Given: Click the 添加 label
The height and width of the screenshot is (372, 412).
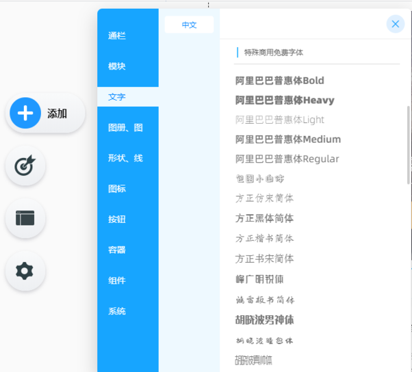Looking at the screenshot, I should (x=57, y=114).
